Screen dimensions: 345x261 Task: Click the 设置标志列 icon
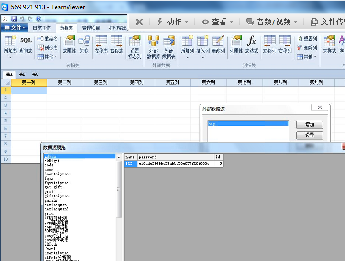pyautogui.click(x=134, y=46)
